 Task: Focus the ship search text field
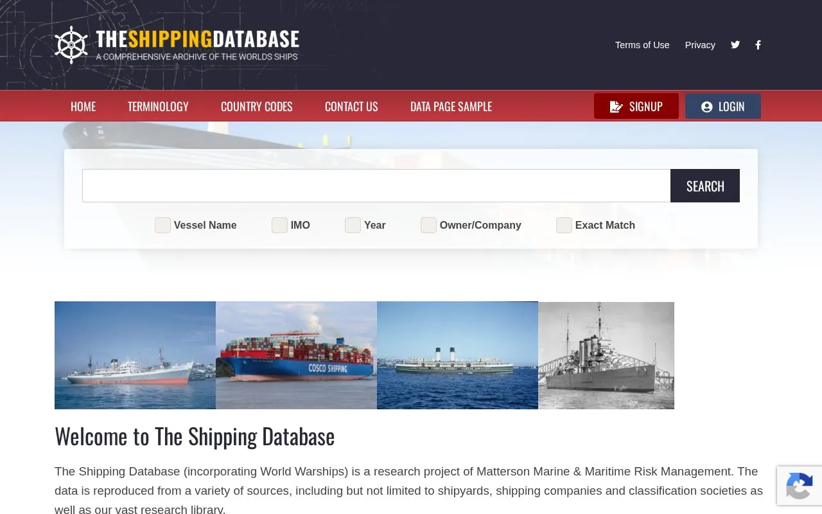tap(376, 186)
